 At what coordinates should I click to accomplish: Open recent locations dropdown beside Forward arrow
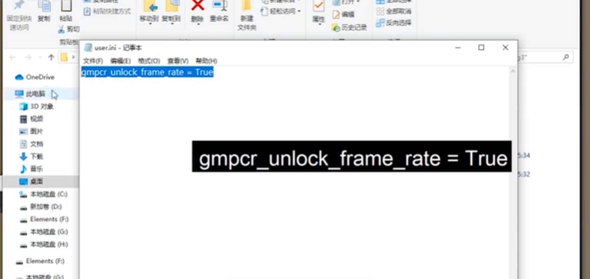click(x=40, y=57)
